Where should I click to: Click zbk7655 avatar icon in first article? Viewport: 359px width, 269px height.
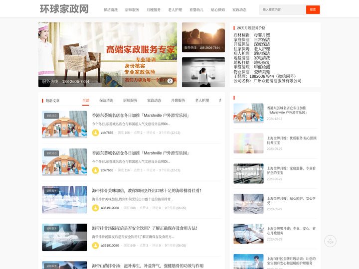95,133
